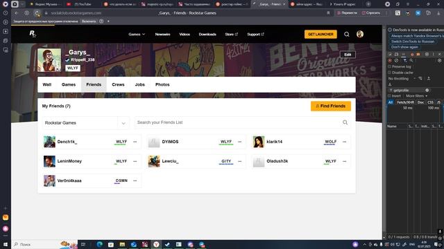The height and width of the screenshot is (249, 444).
Task: Switch to the Crews tab
Action: click(118, 84)
